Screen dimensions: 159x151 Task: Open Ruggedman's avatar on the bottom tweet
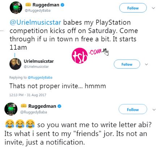pyautogui.click(x=11, y=109)
